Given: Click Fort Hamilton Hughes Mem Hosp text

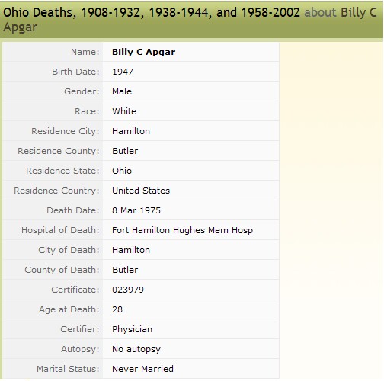Looking at the screenshot, I should coord(182,230).
